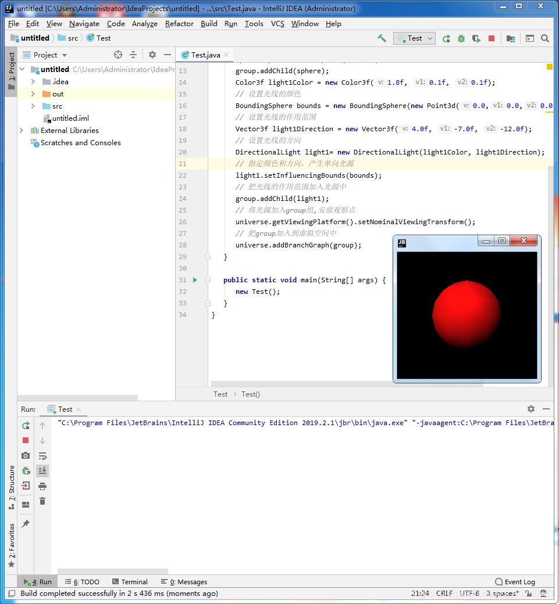
Task: Click the src breadcrumb in navigation bar
Action: coord(68,38)
